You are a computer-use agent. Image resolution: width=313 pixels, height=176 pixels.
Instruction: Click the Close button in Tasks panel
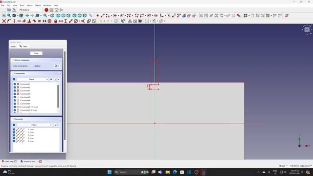(x=36, y=53)
